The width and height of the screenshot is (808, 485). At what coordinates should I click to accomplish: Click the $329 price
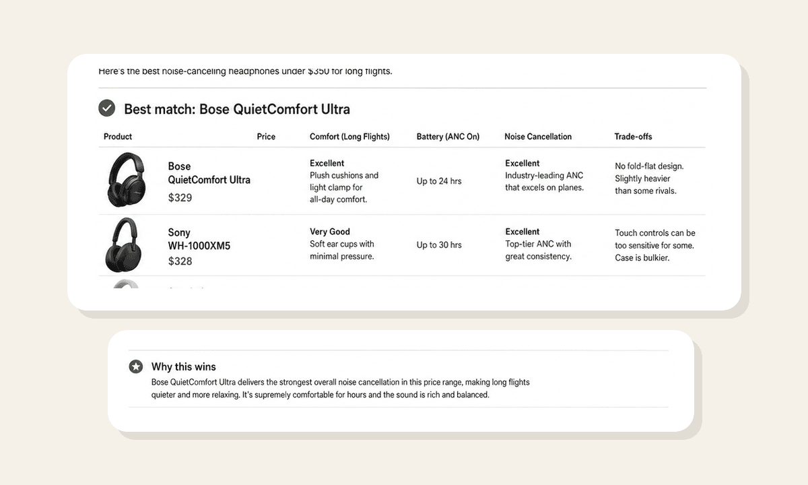[x=180, y=197]
